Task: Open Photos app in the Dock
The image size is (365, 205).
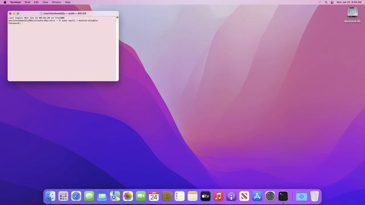Action: (x=128, y=196)
